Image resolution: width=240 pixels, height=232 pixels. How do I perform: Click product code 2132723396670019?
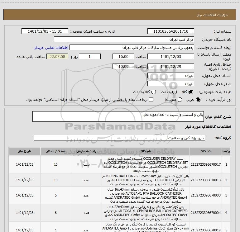point(206,230)
